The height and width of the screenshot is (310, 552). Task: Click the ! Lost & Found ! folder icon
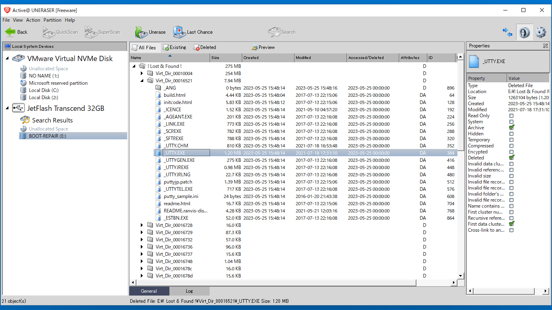142,66
